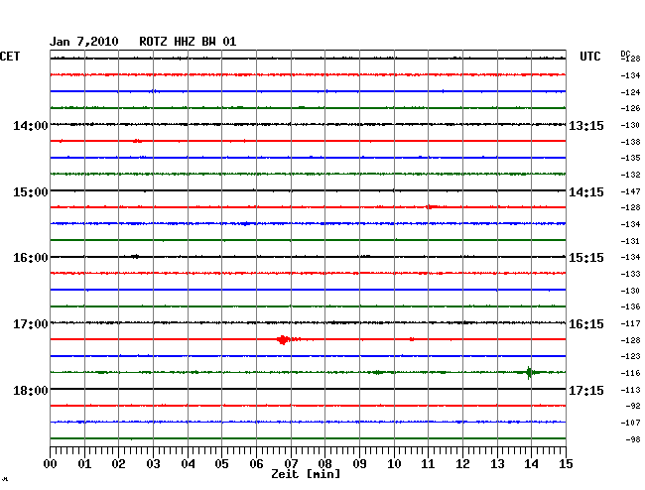Click the '17:00' CET time label

(31, 324)
